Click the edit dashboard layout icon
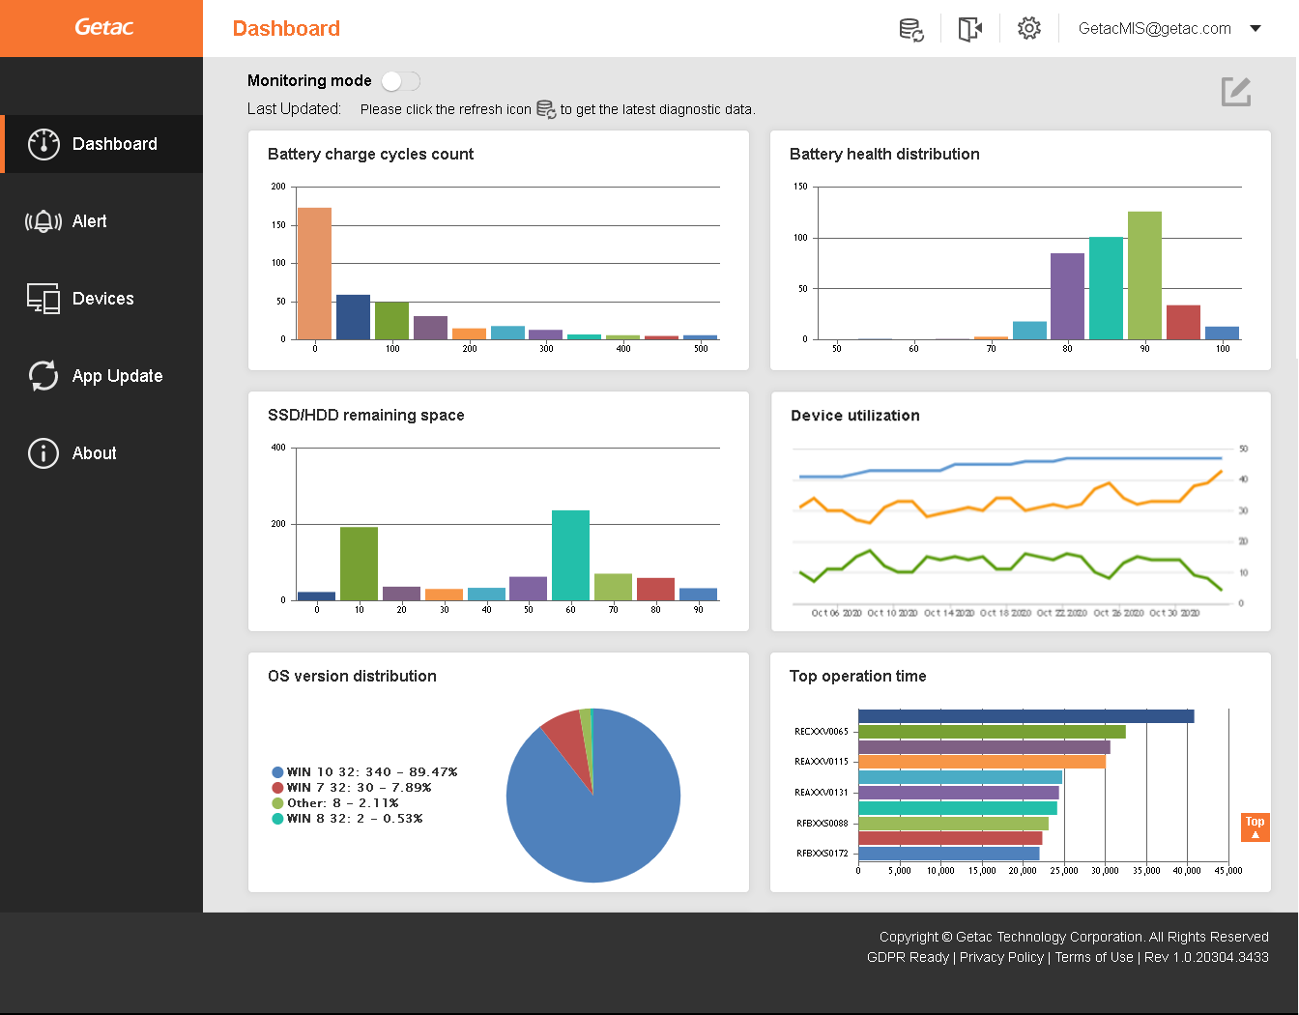 [1236, 92]
